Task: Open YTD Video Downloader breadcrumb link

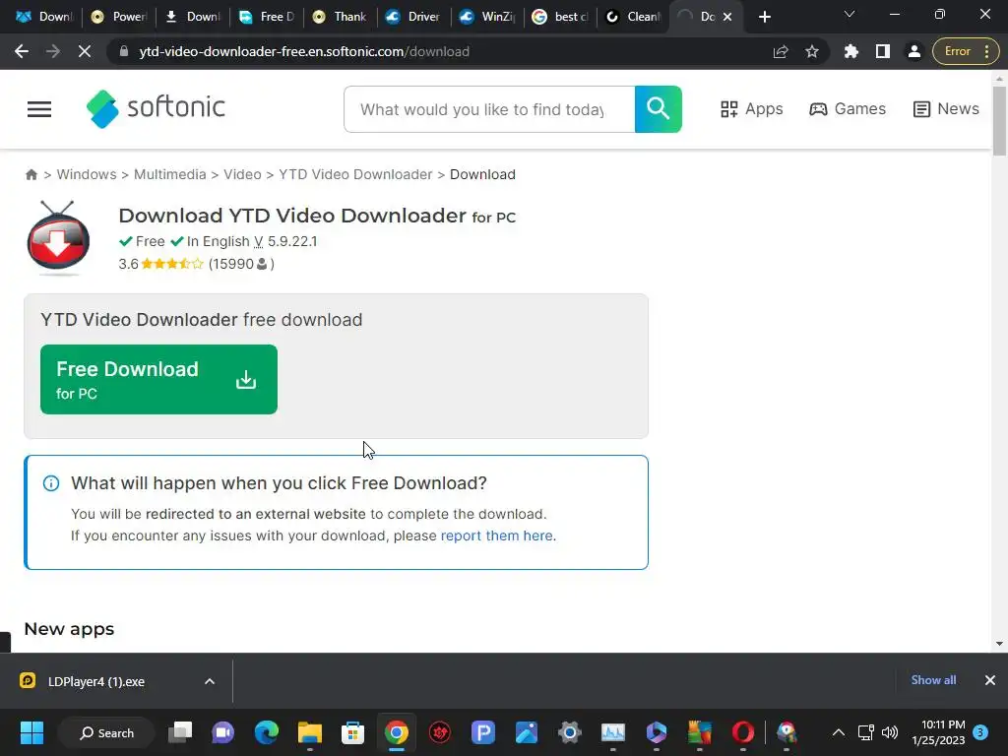Action: tap(355, 175)
